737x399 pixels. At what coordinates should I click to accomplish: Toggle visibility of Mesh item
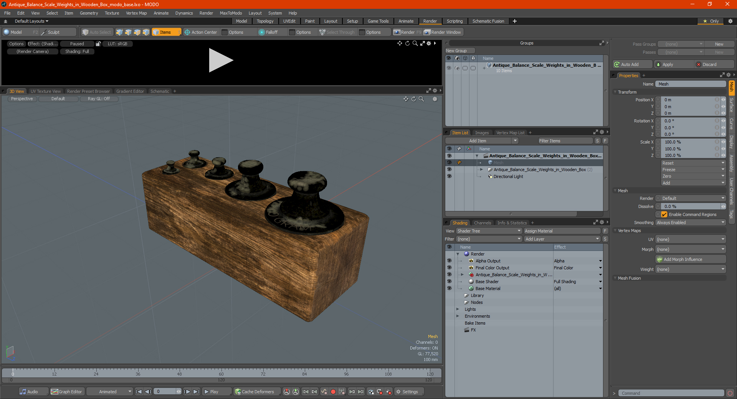click(449, 163)
